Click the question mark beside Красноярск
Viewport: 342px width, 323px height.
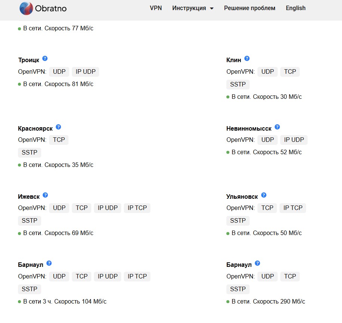[58, 127]
